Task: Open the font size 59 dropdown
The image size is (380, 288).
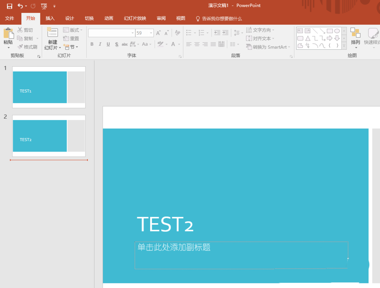Action: [x=151, y=33]
